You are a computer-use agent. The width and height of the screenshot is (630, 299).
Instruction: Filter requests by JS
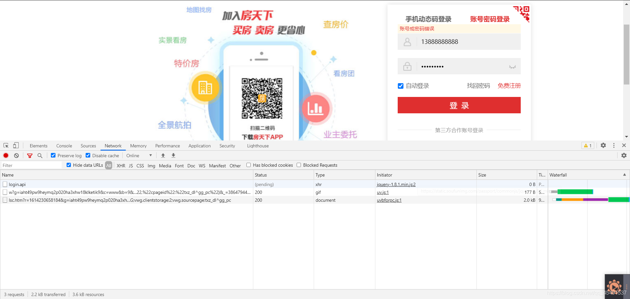(x=131, y=166)
